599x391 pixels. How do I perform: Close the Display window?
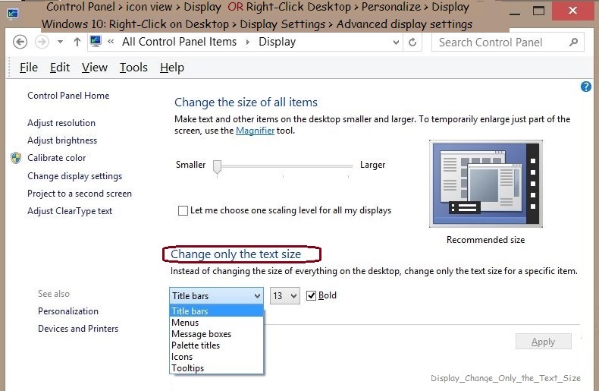tap(572, 11)
